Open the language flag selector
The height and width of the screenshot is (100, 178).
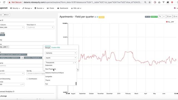[175, 8]
